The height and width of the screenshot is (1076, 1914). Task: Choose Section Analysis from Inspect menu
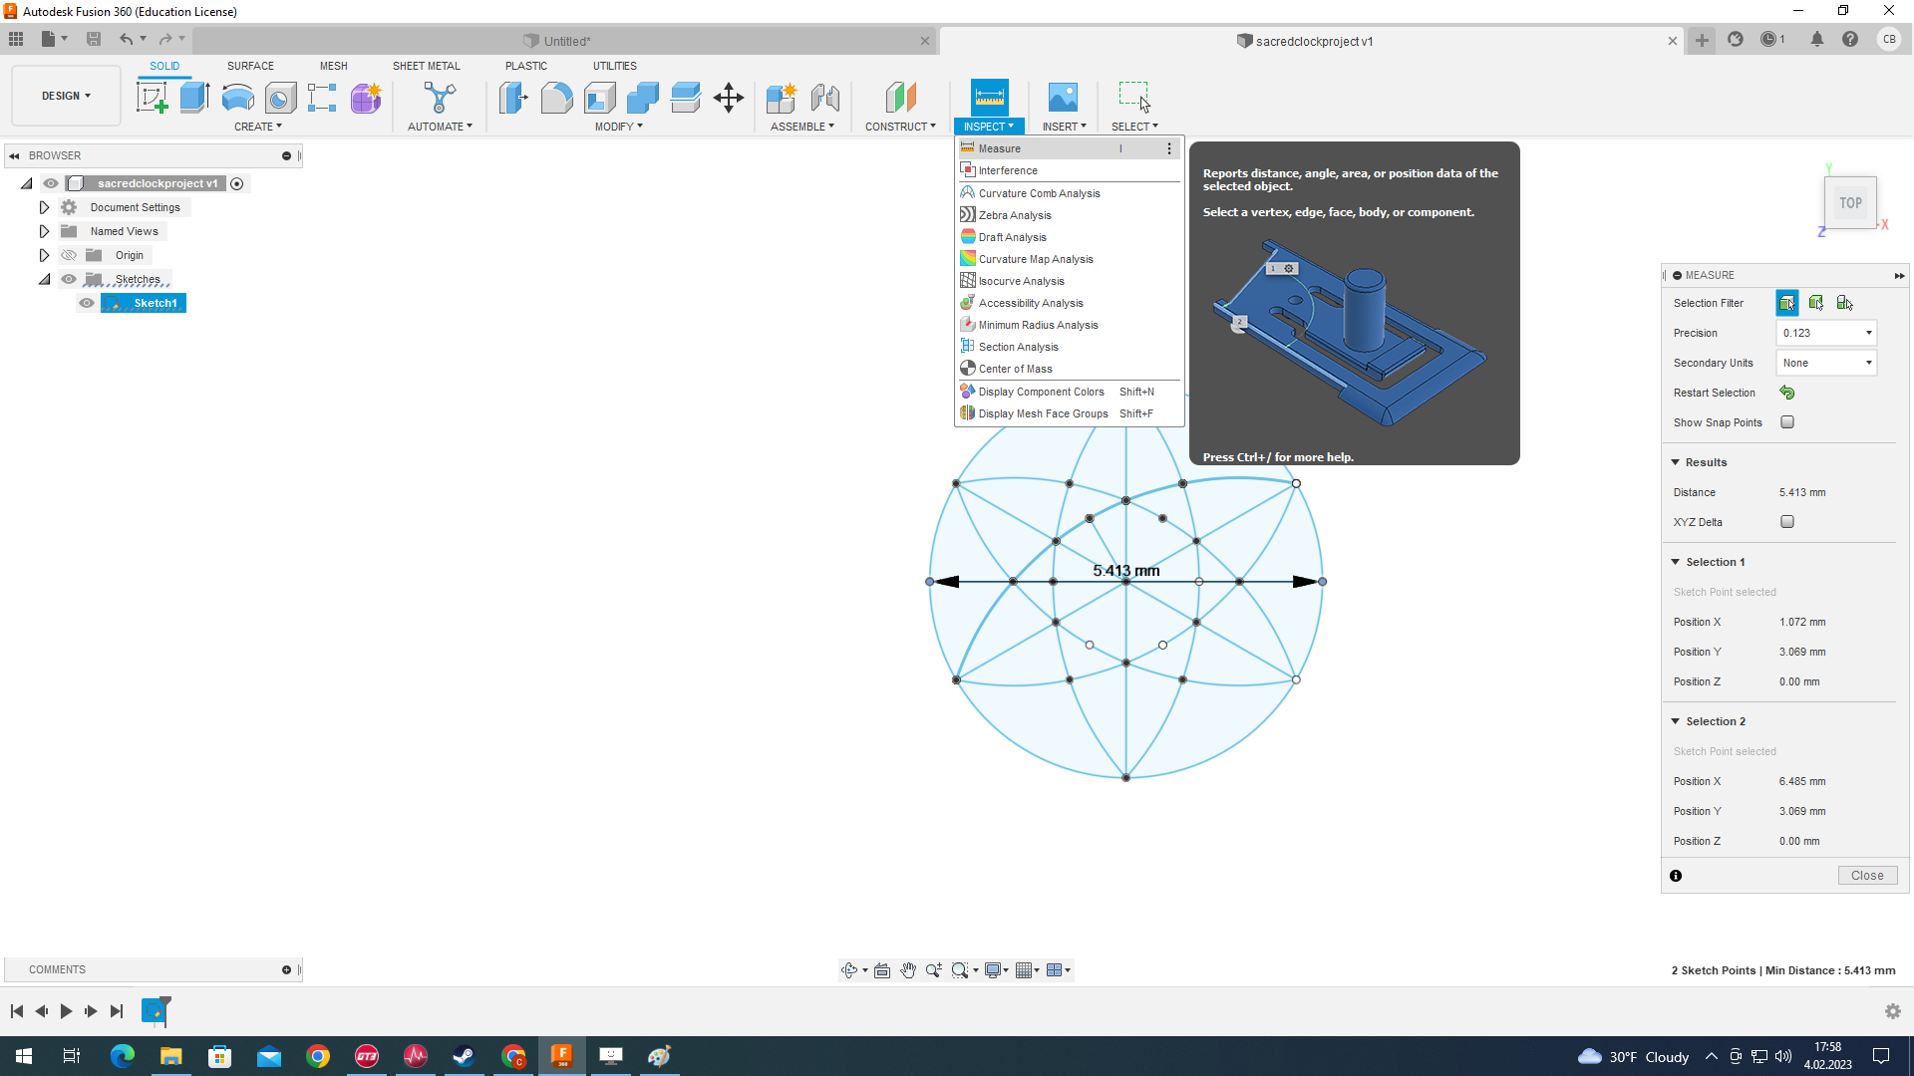1018,347
